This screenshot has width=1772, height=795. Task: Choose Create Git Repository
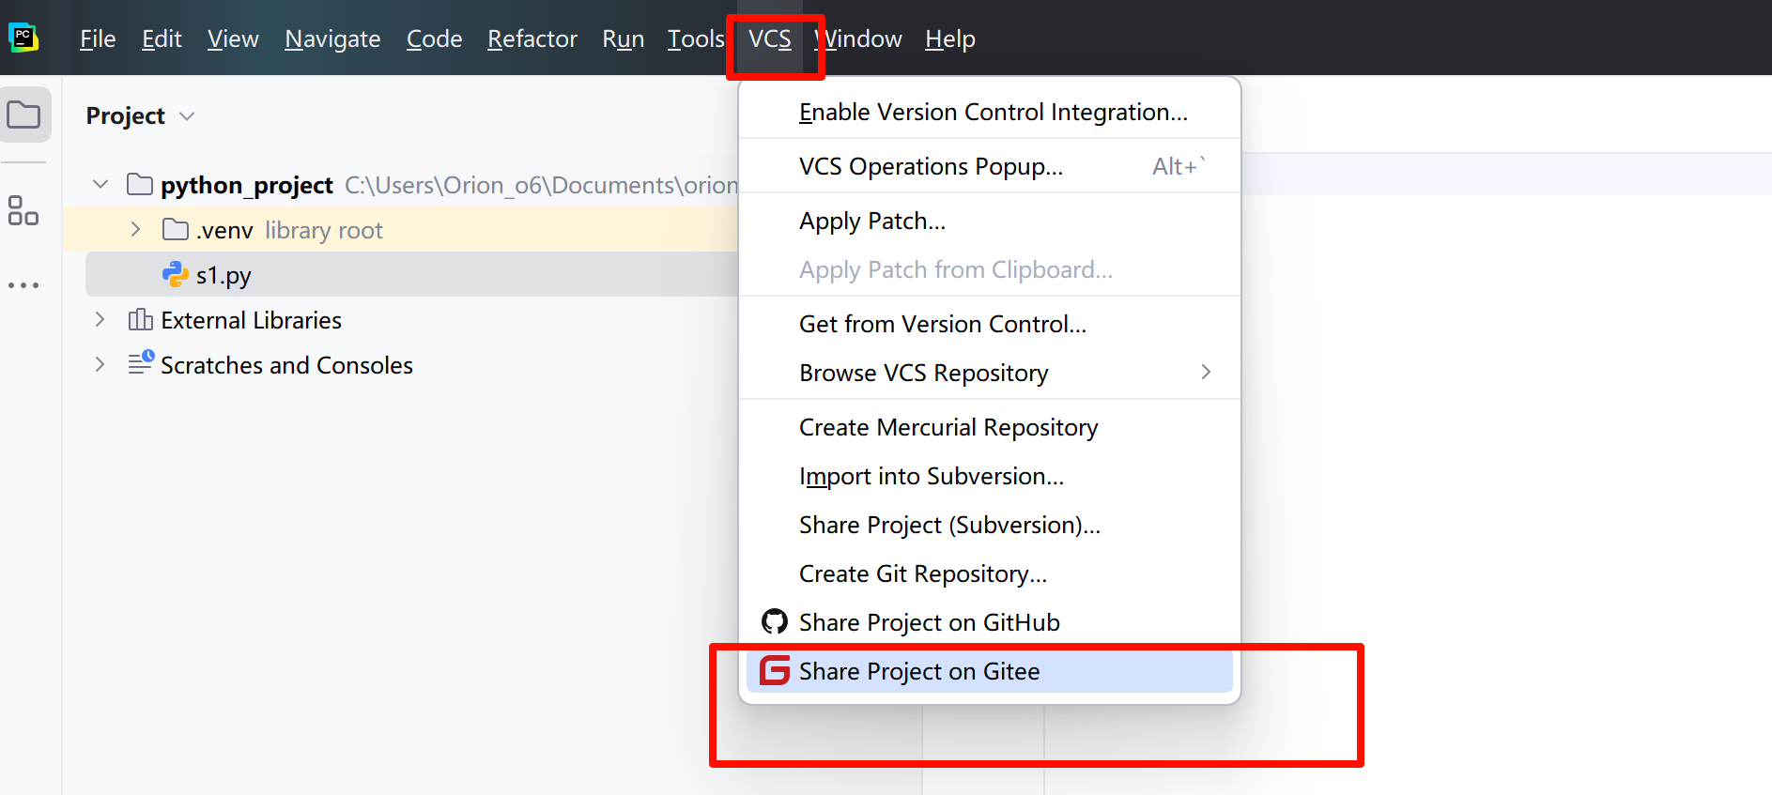point(990,573)
